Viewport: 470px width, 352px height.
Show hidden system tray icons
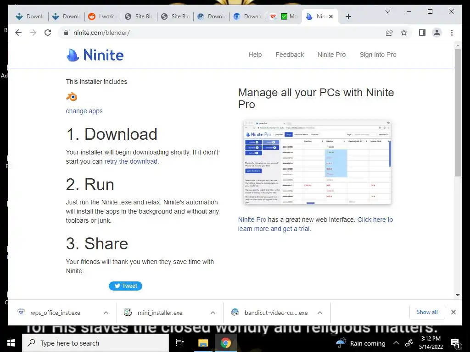click(x=396, y=343)
